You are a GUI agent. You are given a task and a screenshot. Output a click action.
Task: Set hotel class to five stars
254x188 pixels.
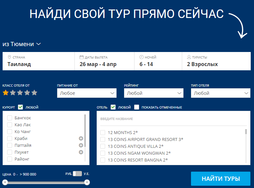(34, 93)
